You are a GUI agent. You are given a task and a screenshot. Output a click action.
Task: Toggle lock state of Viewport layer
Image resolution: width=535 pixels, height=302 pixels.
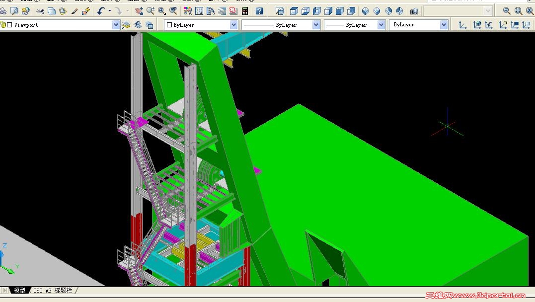[3, 24]
